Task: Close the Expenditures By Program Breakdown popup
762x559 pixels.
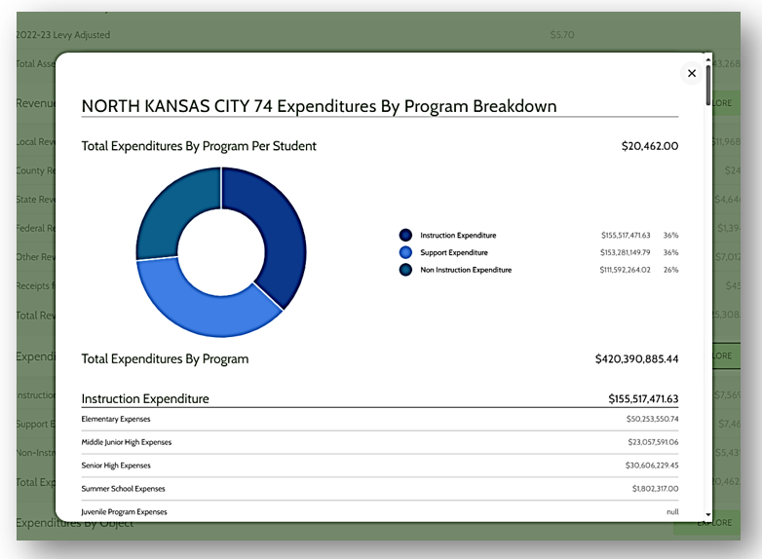Action: click(x=691, y=73)
